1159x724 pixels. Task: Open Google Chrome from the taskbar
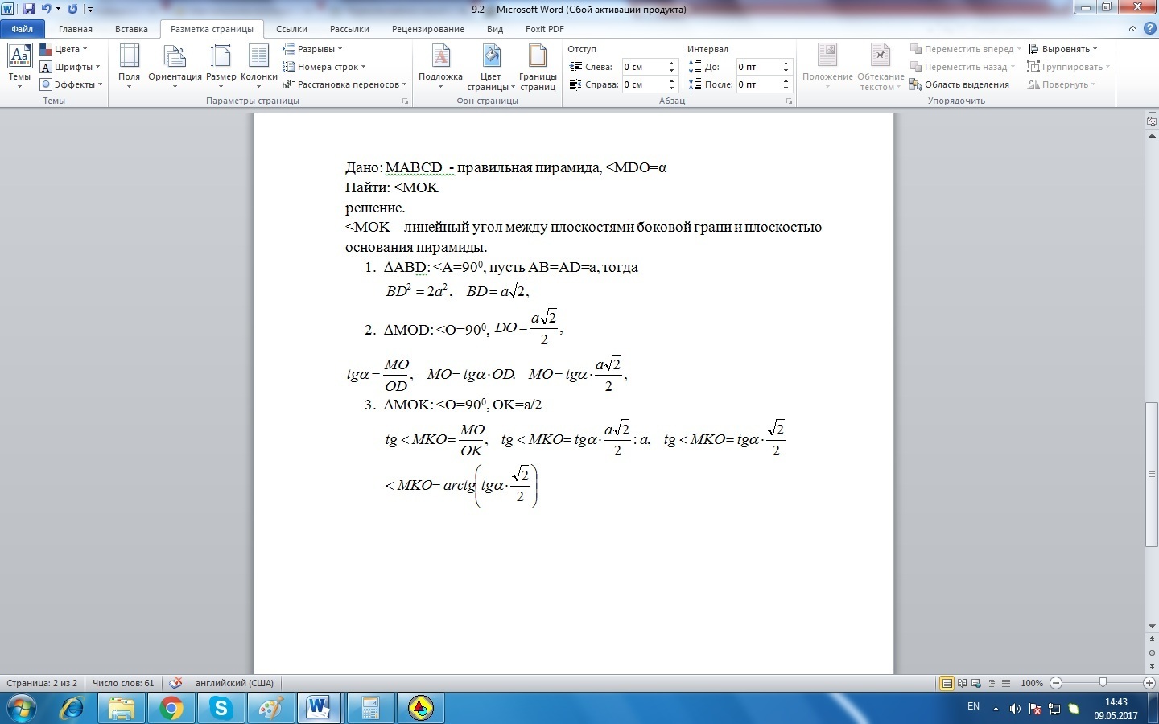point(171,709)
